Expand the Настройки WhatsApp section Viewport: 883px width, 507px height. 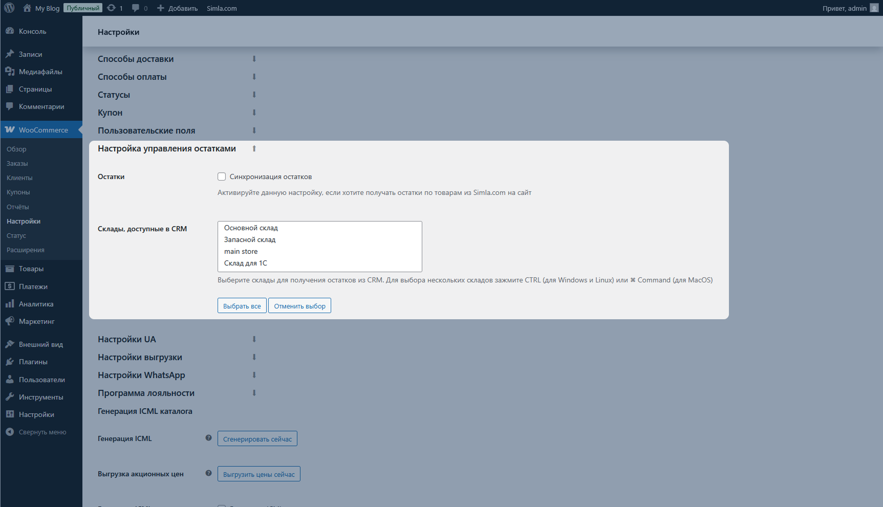[254, 375]
